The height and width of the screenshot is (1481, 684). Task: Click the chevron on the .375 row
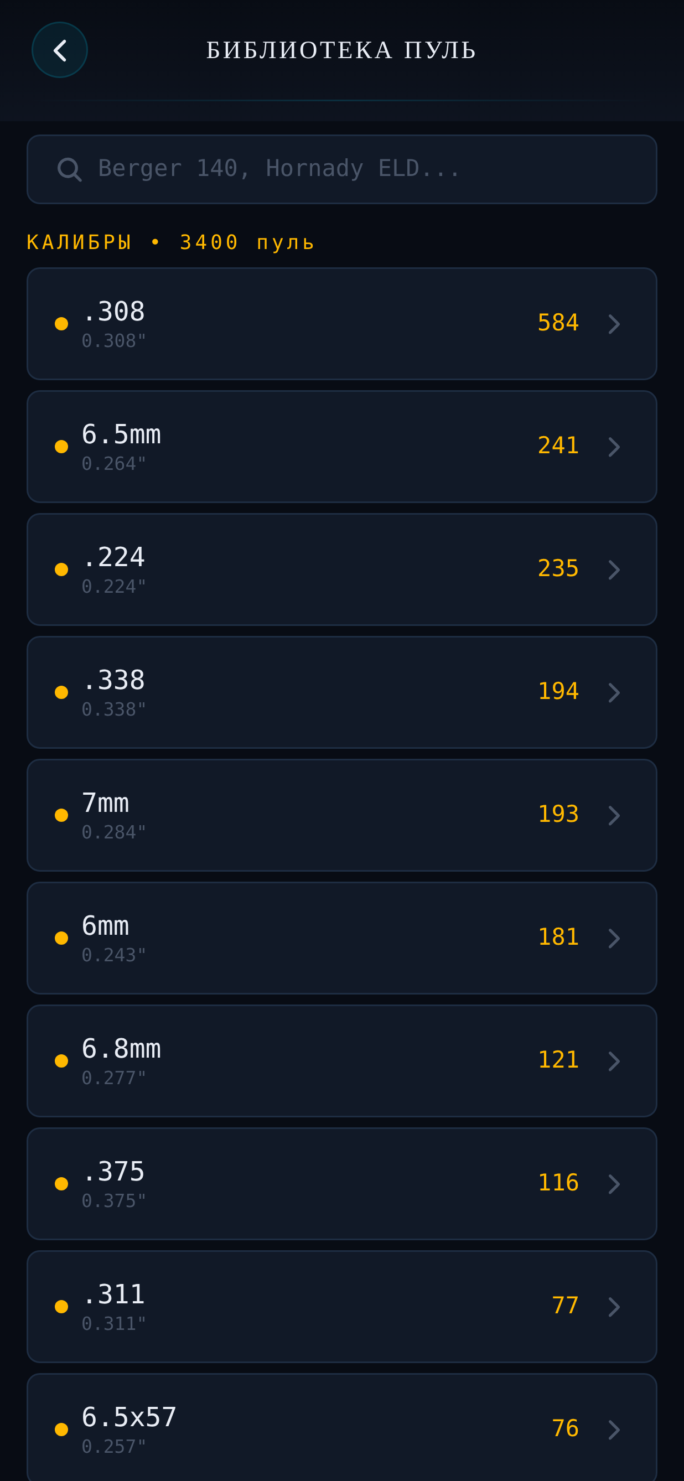pyautogui.click(x=614, y=1184)
